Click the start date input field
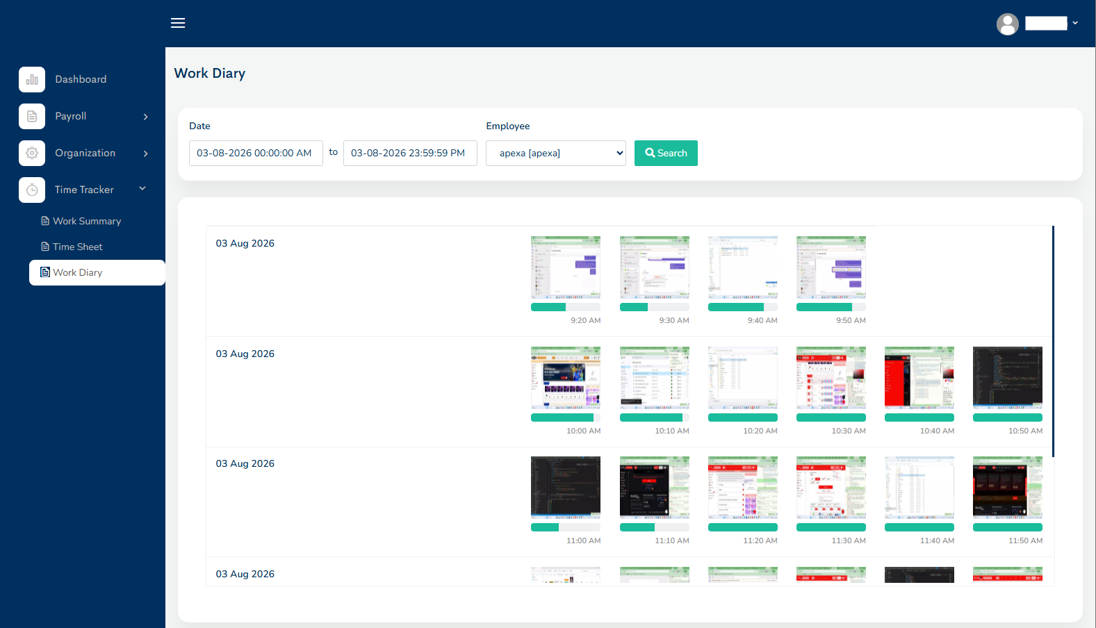 tap(256, 153)
